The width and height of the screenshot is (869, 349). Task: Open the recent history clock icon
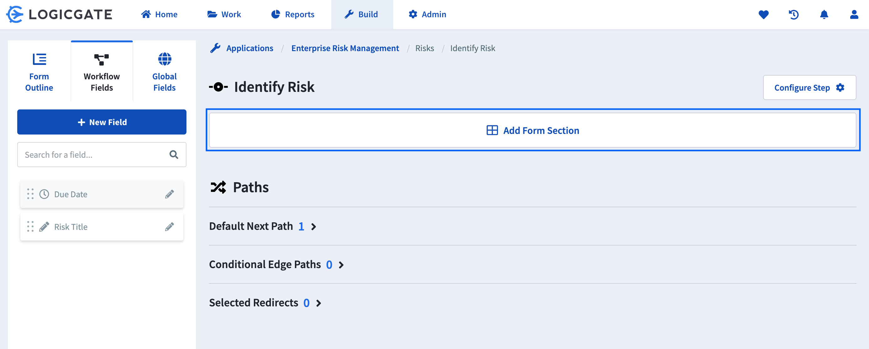(793, 14)
